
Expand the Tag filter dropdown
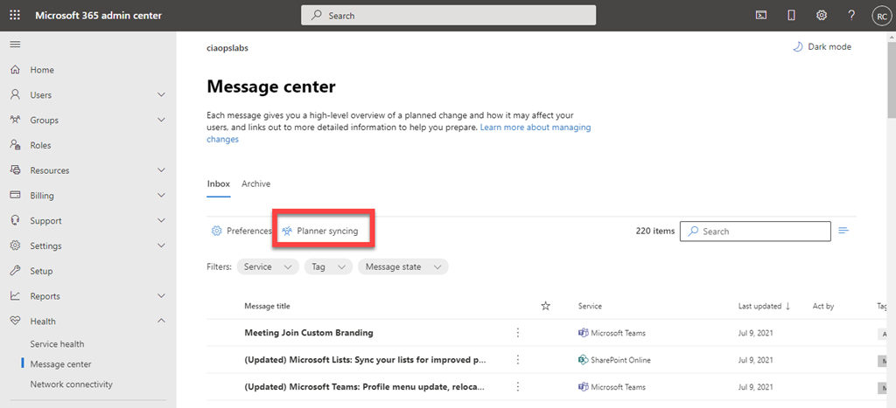tap(328, 266)
